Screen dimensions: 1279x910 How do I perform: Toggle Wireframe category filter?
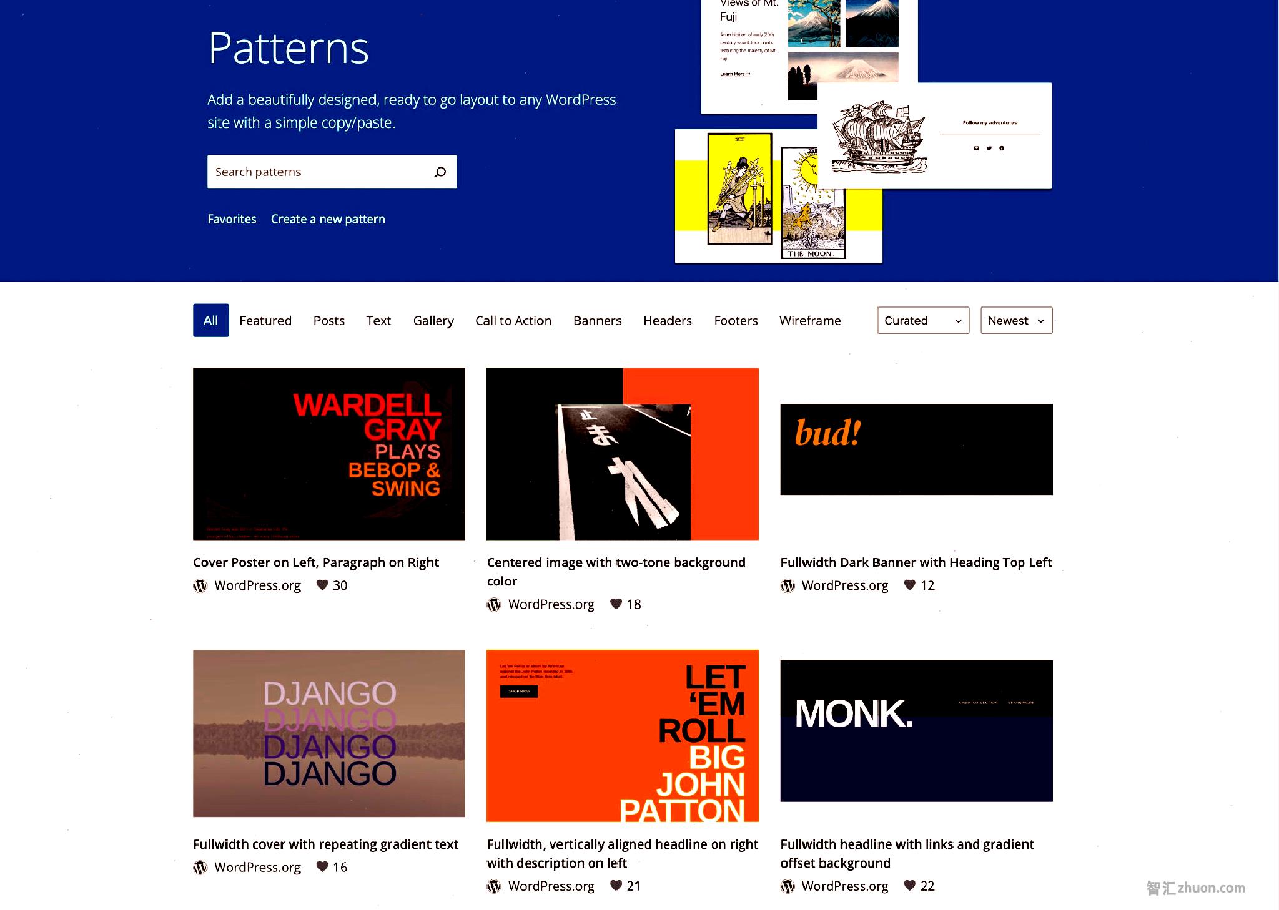coord(810,320)
